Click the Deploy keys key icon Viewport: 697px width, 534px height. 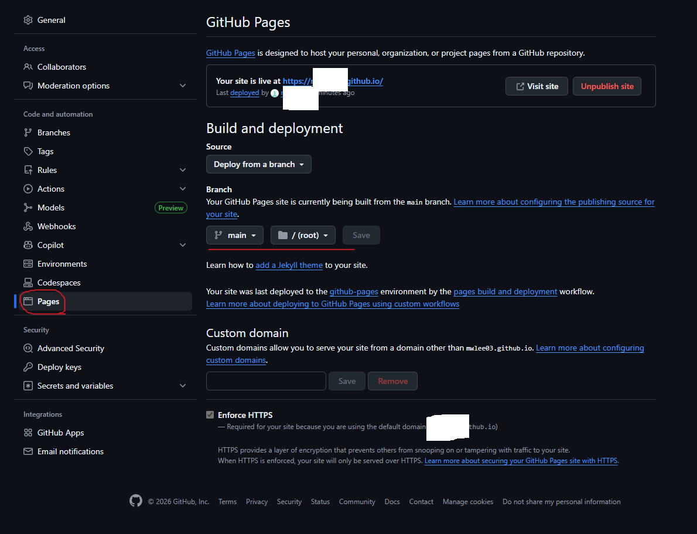pyautogui.click(x=28, y=367)
